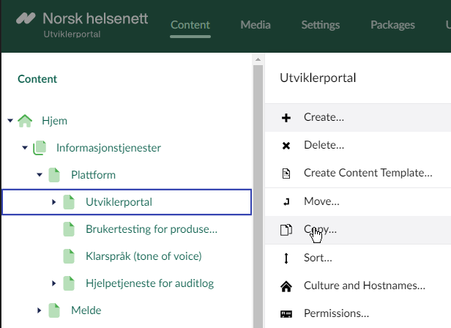Choose Delete... from the actions menu

358,146
